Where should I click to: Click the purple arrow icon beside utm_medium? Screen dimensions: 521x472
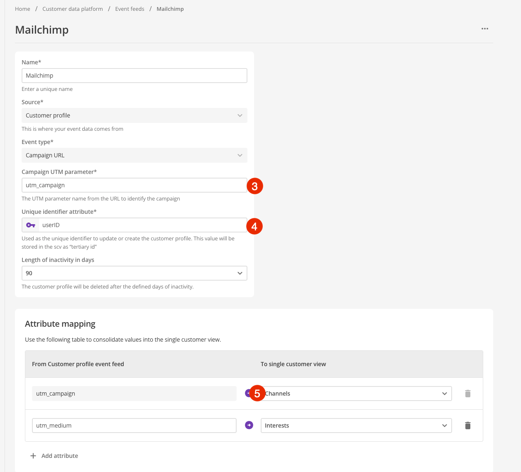[249, 425]
